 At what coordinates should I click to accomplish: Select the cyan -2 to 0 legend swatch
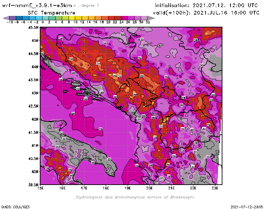(39, 18)
